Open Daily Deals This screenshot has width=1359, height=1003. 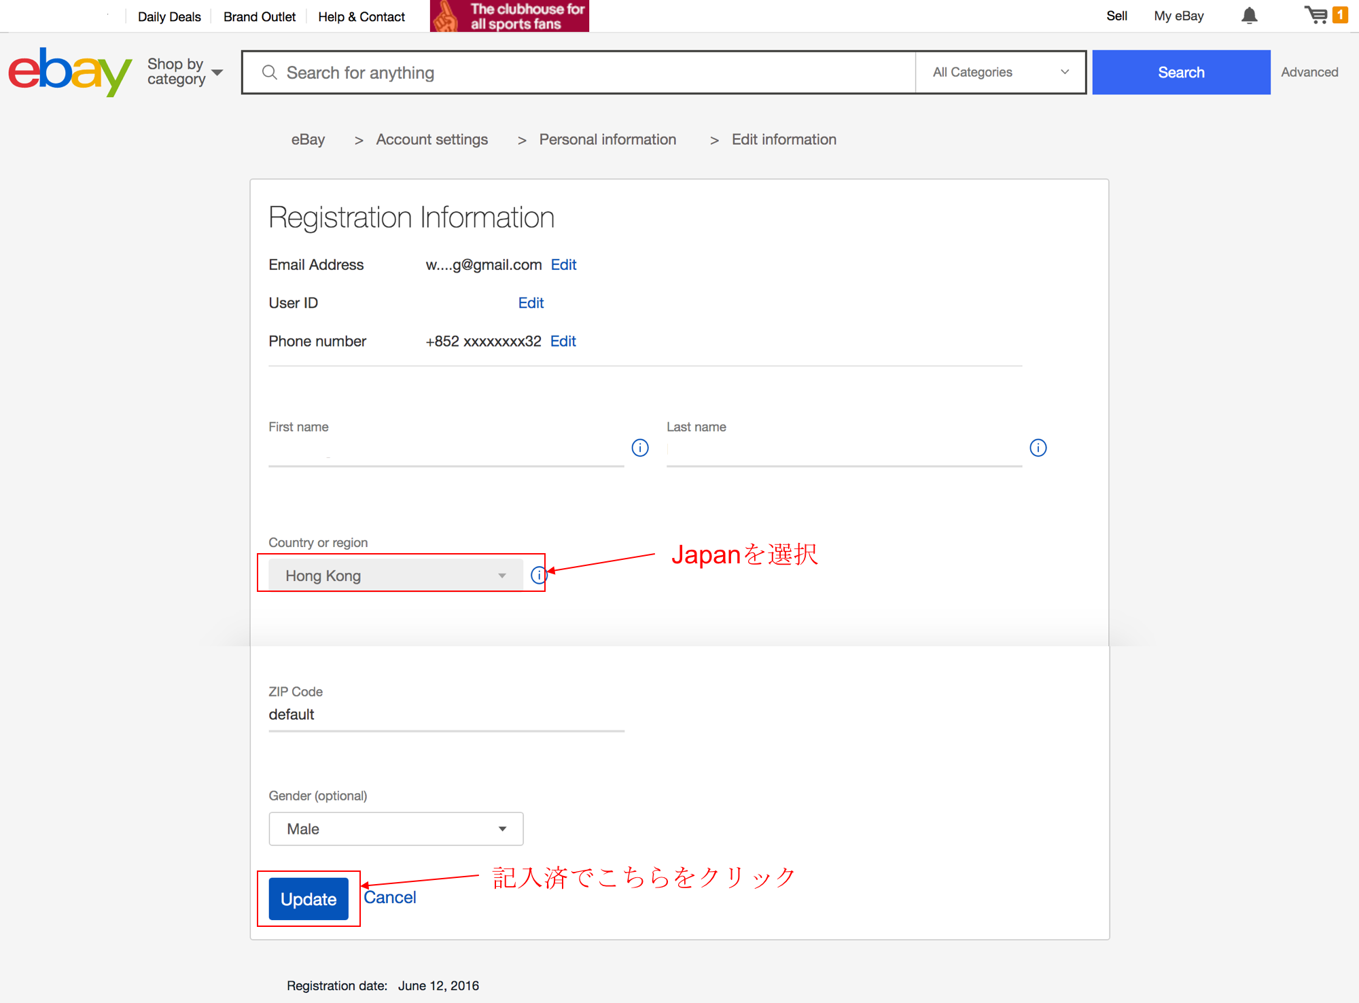[x=169, y=16]
